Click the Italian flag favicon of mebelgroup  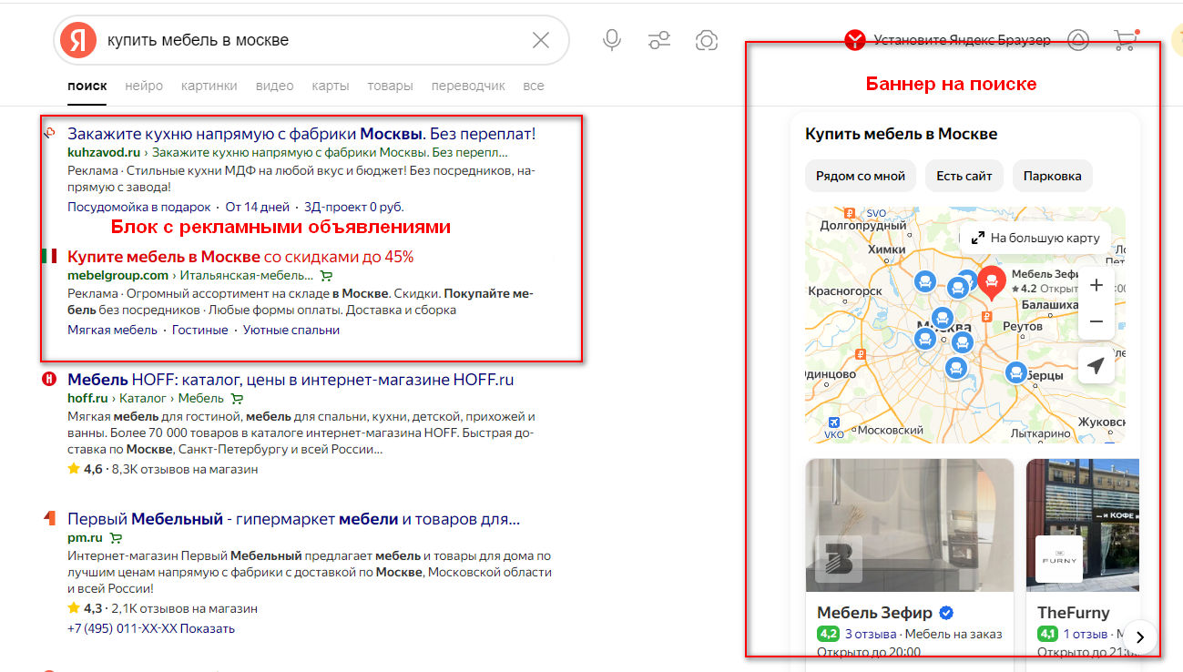[x=49, y=256]
